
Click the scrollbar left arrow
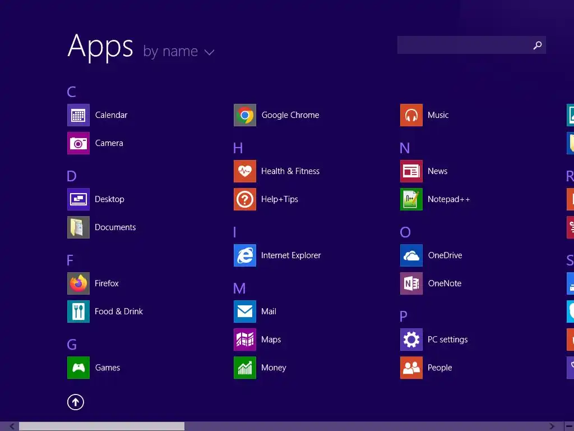point(12,427)
